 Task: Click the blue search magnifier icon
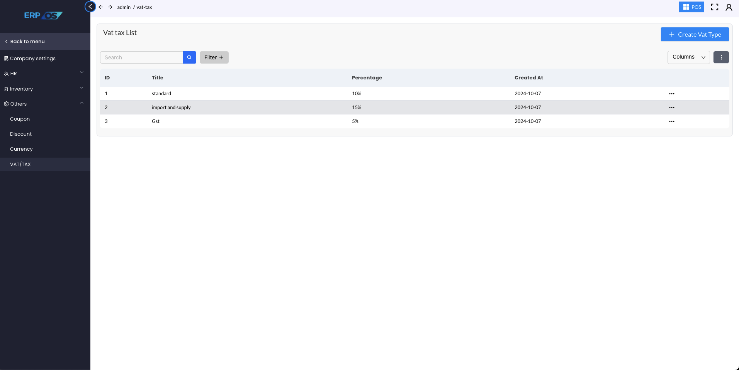(x=189, y=57)
